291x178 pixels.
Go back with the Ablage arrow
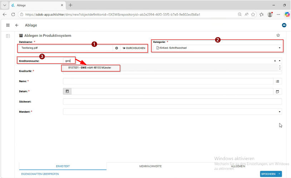point(17,25)
